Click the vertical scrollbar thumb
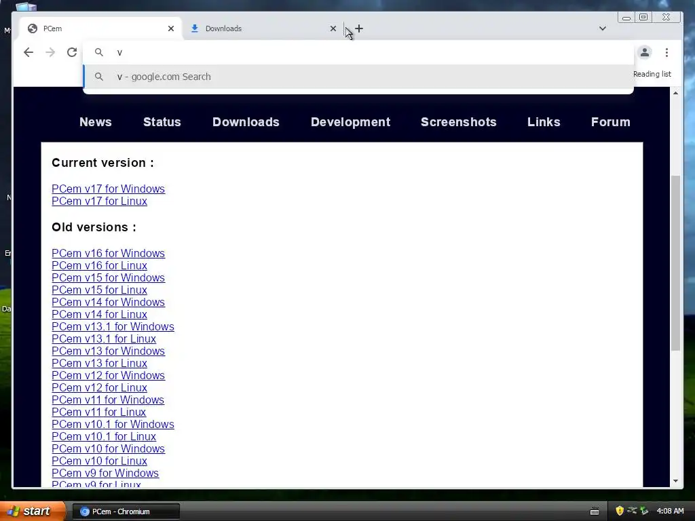The width and height of the screenshot is (695, 521). (x=675, y=263)
